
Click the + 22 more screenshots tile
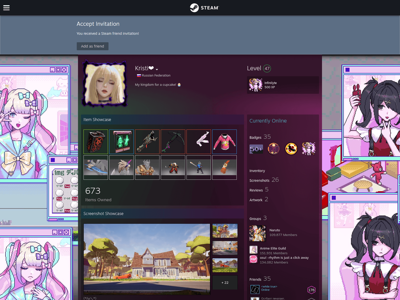click(x=225, y=282)
